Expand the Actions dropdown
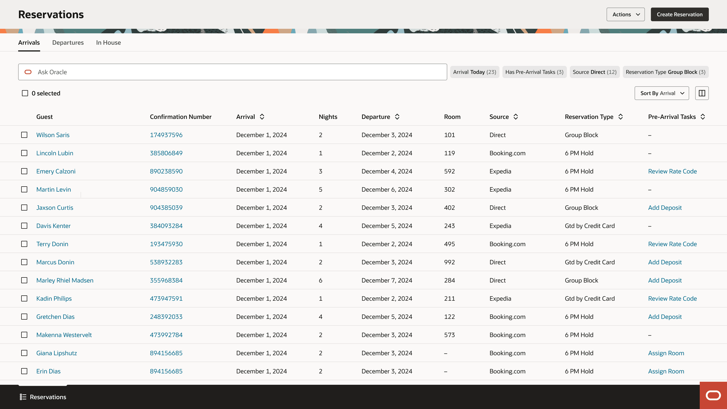Image resolution: width=727 pixels, height=409 pixels. (626, 14)
